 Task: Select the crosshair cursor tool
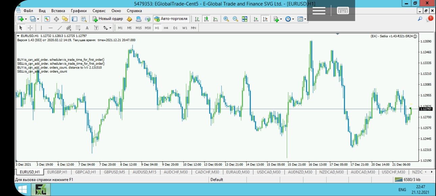(x=30, y=28)
